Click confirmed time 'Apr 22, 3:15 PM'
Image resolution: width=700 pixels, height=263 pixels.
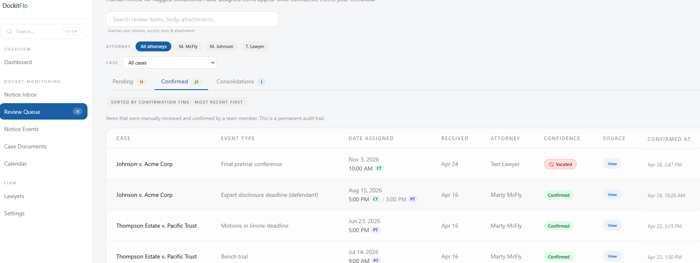click(665, 226)
